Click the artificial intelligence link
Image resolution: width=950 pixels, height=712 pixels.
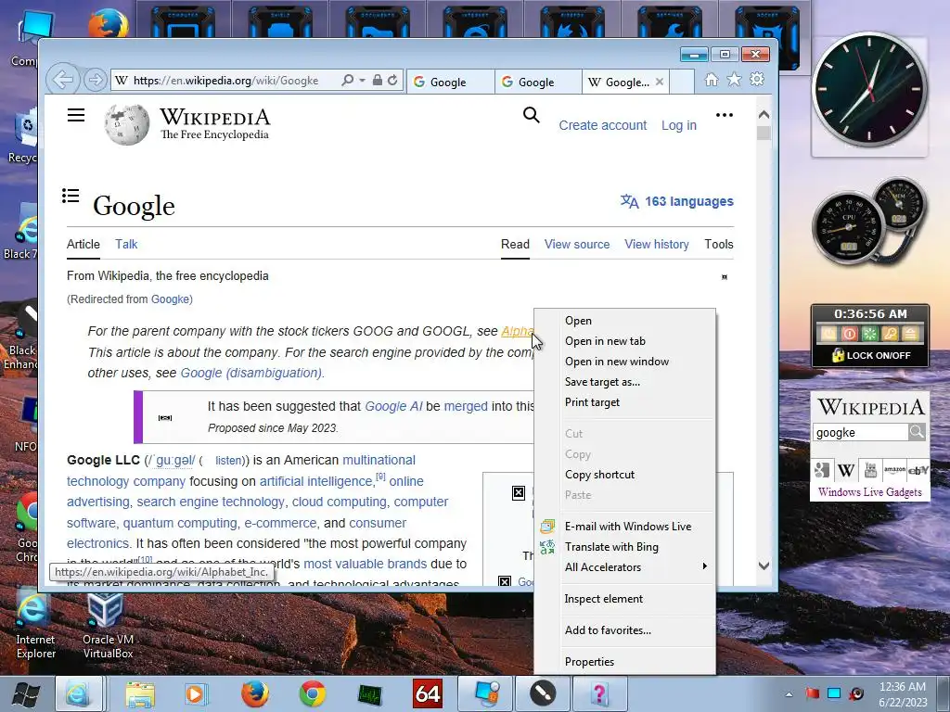pos(315,481)
